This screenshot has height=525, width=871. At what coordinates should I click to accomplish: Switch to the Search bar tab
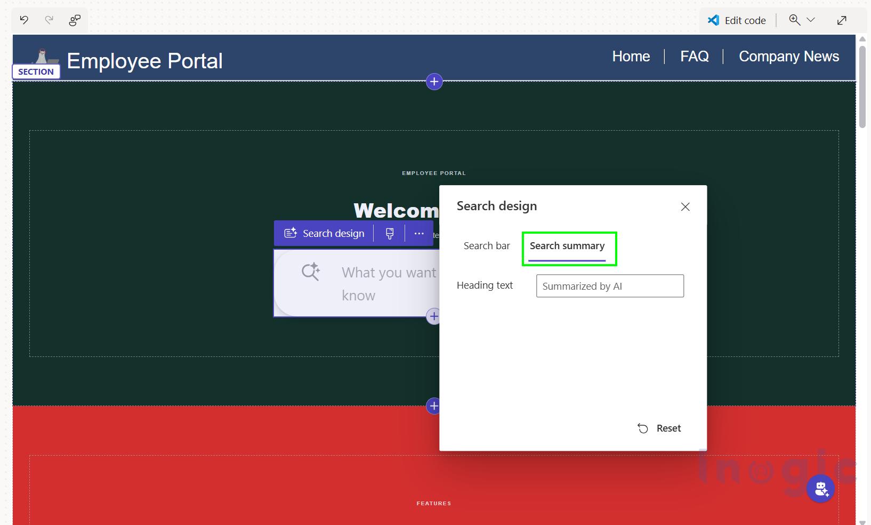pos(487,246)
